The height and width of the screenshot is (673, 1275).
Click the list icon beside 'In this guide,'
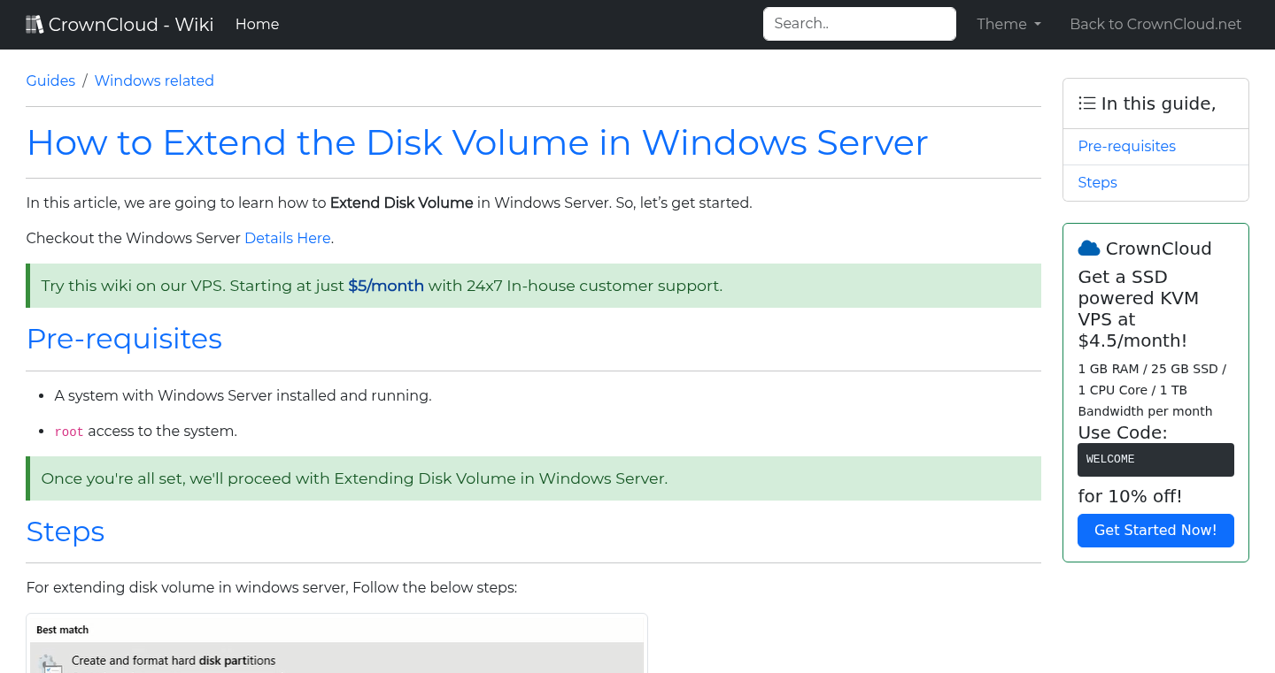pos(1086,103)
